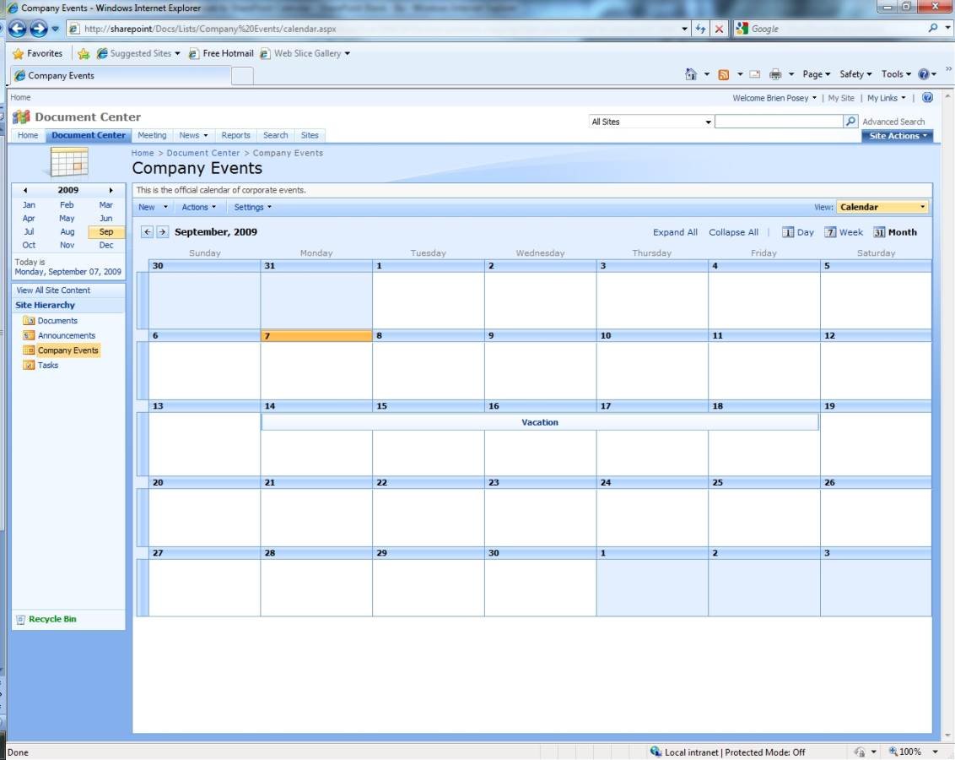Viewport: 955px width, 760px height.
Task: Click in the SharePoint search text box
Action: (x=779, y=122)
